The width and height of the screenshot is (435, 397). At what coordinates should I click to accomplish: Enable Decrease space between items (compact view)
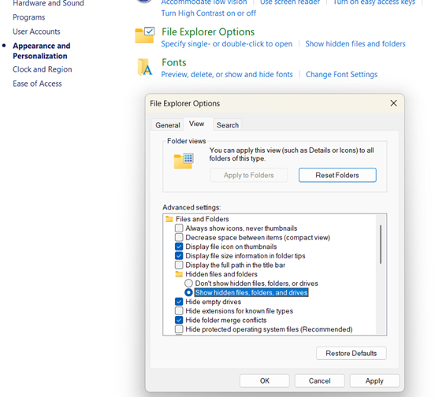click(x=179, y=237)
